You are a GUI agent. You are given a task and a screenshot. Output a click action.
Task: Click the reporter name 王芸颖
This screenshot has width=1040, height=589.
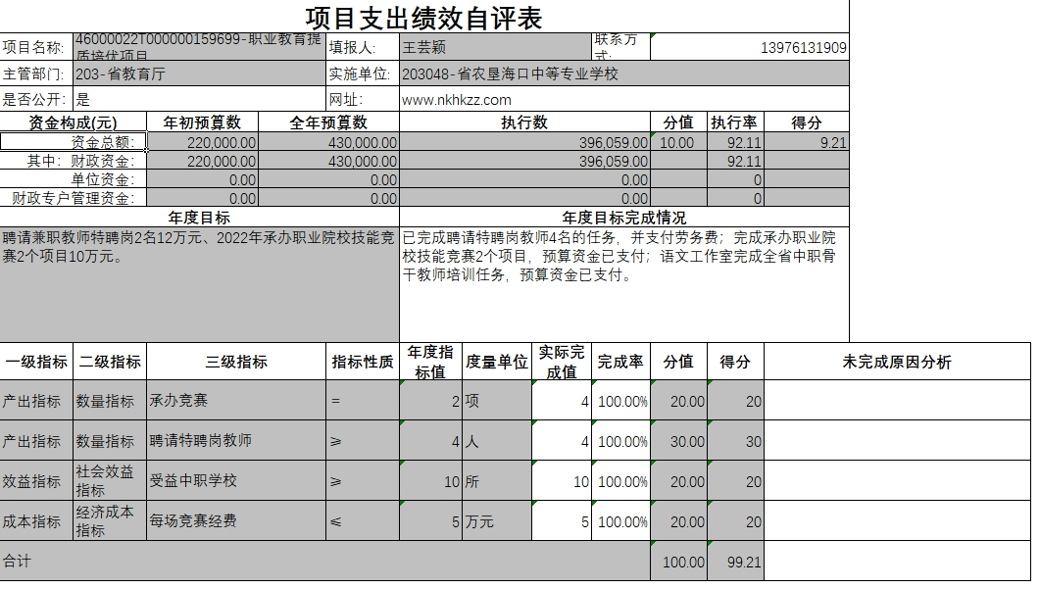click(x=496, y=47)
